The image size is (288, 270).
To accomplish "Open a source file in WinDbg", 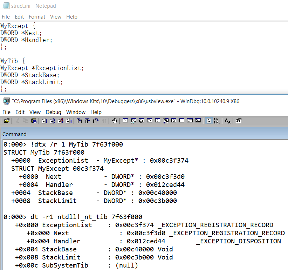I will coord(7,120).
